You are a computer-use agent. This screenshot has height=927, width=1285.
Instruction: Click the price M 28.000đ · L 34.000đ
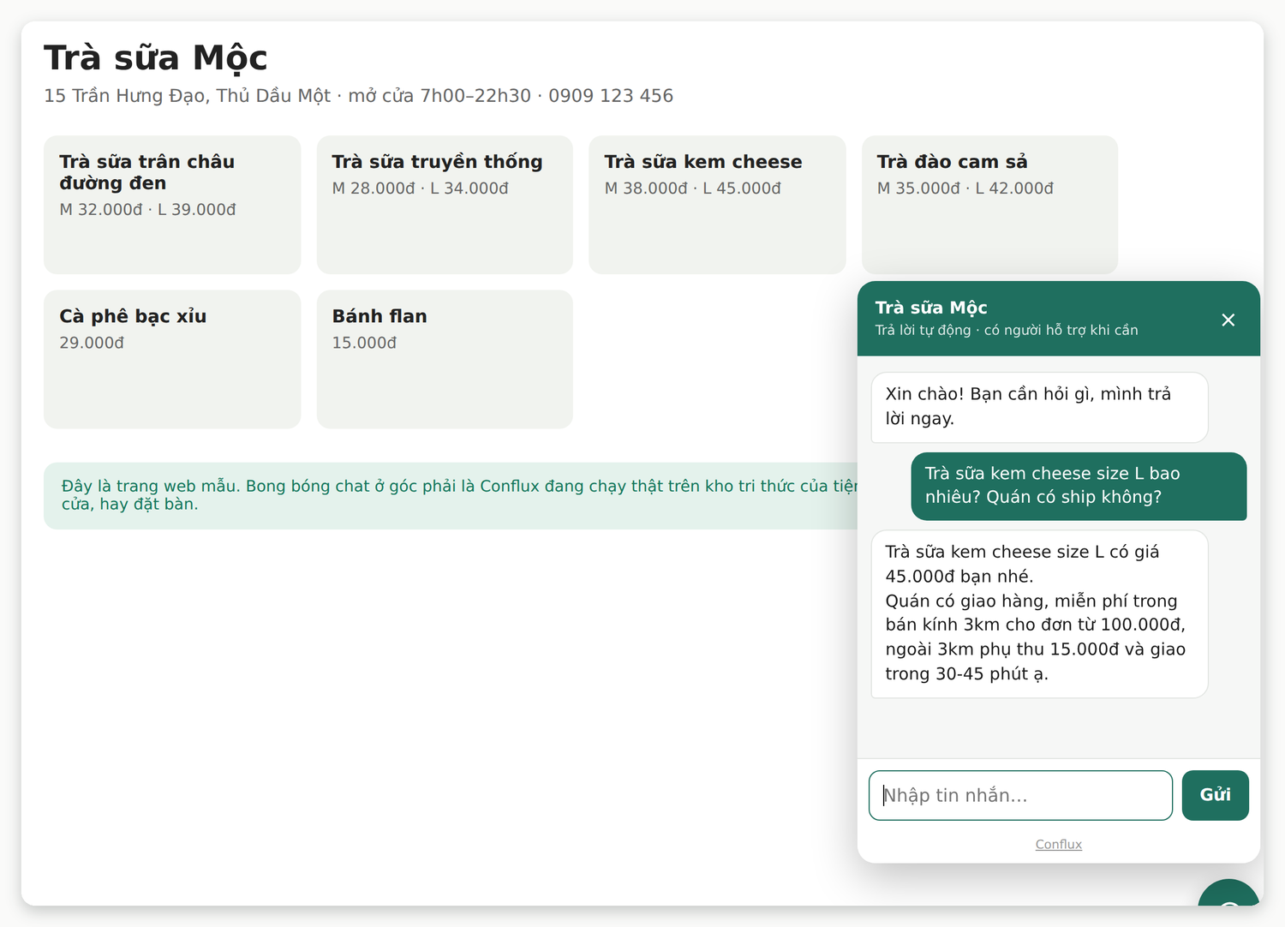(x=420, y=188)
